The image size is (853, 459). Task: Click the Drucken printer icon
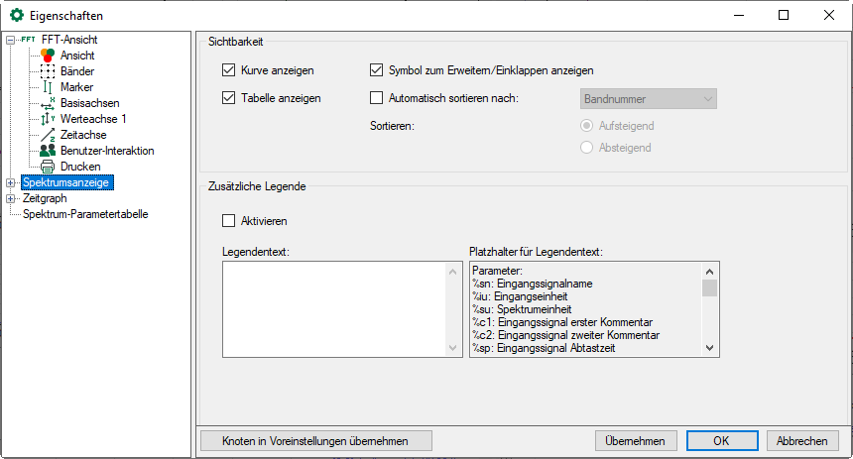(48, 167)
